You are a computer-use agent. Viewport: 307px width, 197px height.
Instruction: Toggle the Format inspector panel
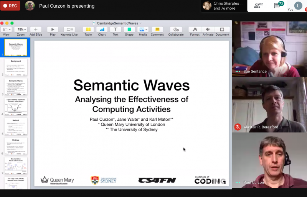coord(195,30)
